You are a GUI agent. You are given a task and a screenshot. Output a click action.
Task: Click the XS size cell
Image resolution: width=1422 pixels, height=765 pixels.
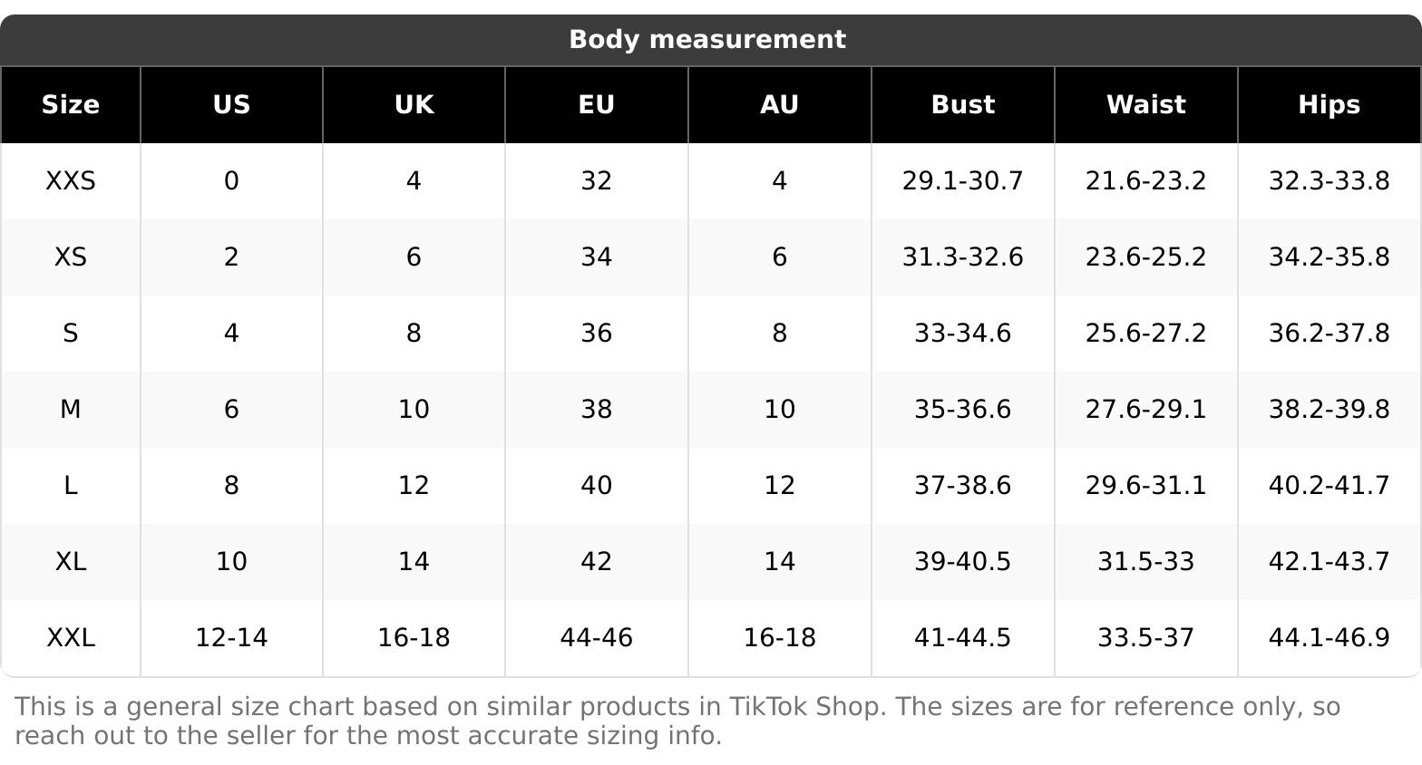[71, 257]
